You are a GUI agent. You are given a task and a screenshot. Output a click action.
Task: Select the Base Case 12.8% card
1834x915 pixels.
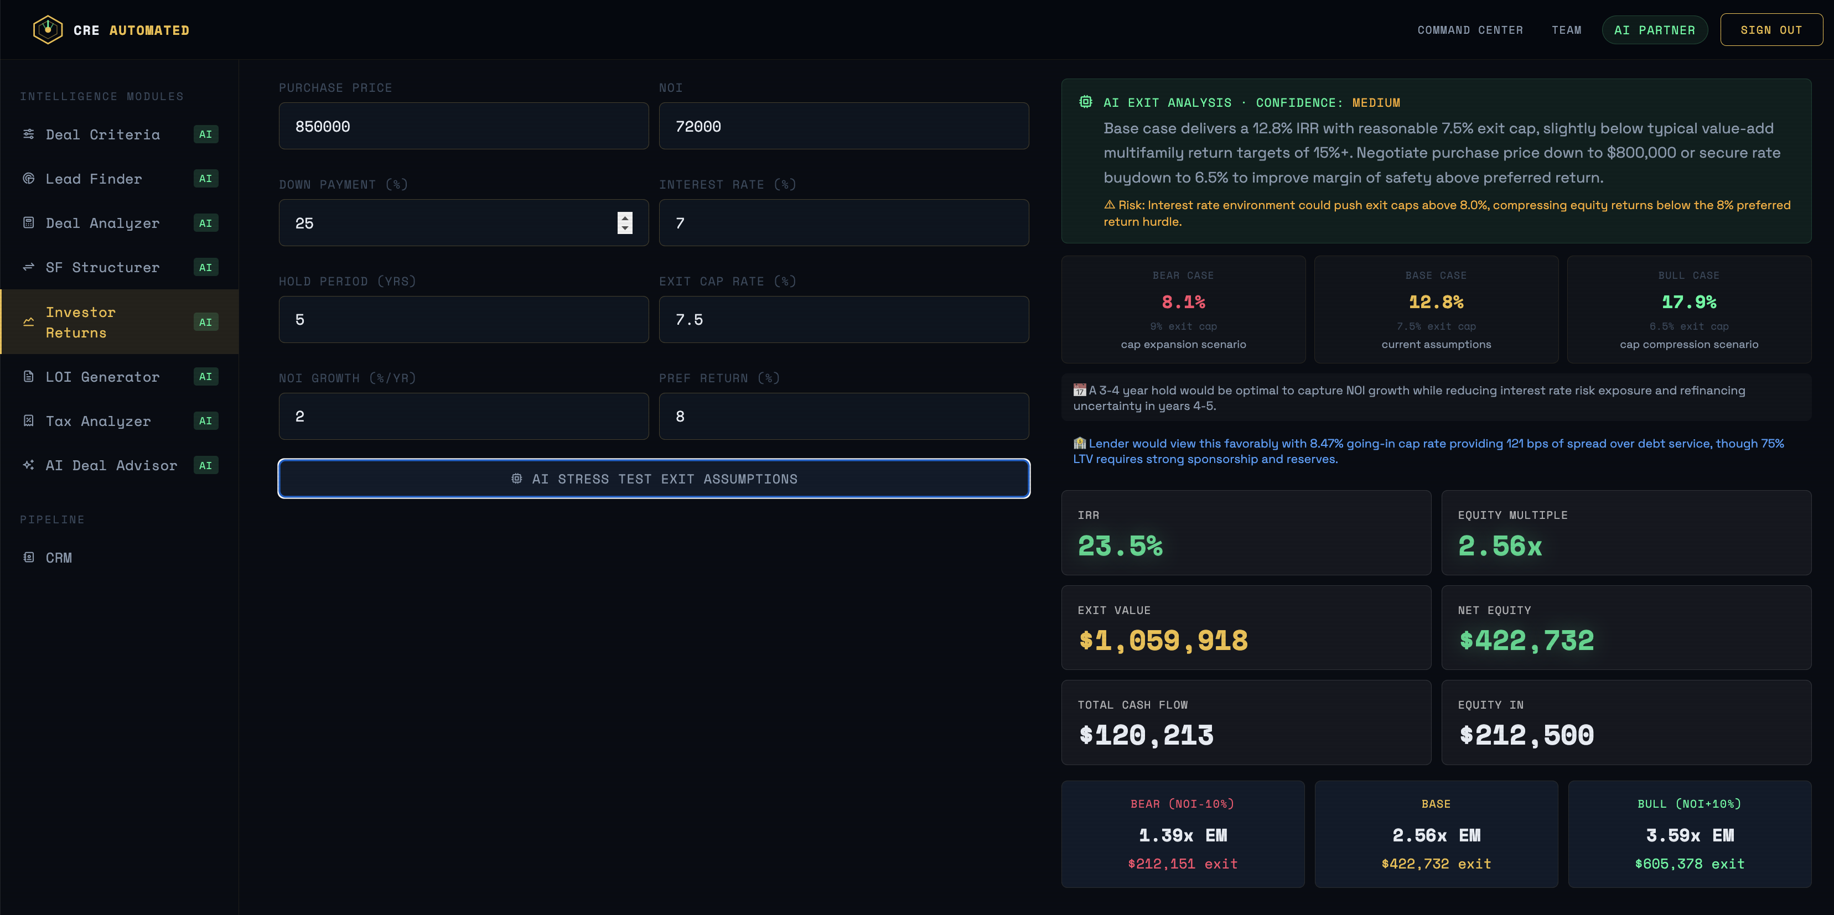click(1436, 309)
